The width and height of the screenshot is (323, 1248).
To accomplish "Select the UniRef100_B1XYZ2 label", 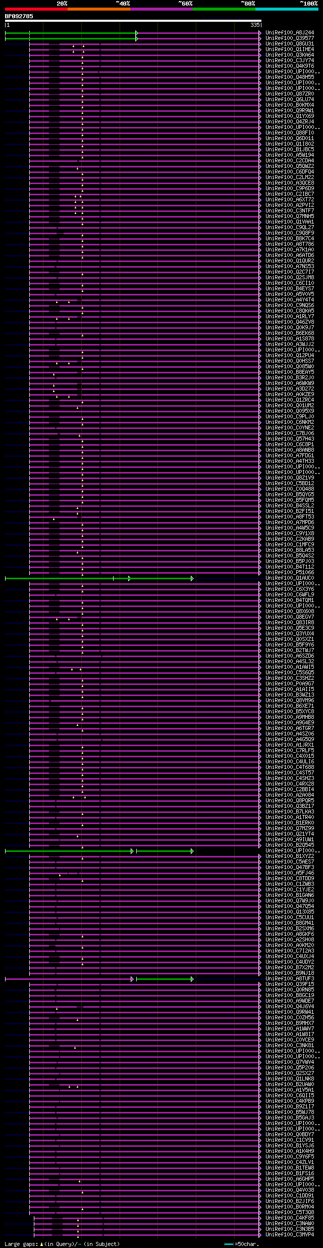I will click(290, 856).
